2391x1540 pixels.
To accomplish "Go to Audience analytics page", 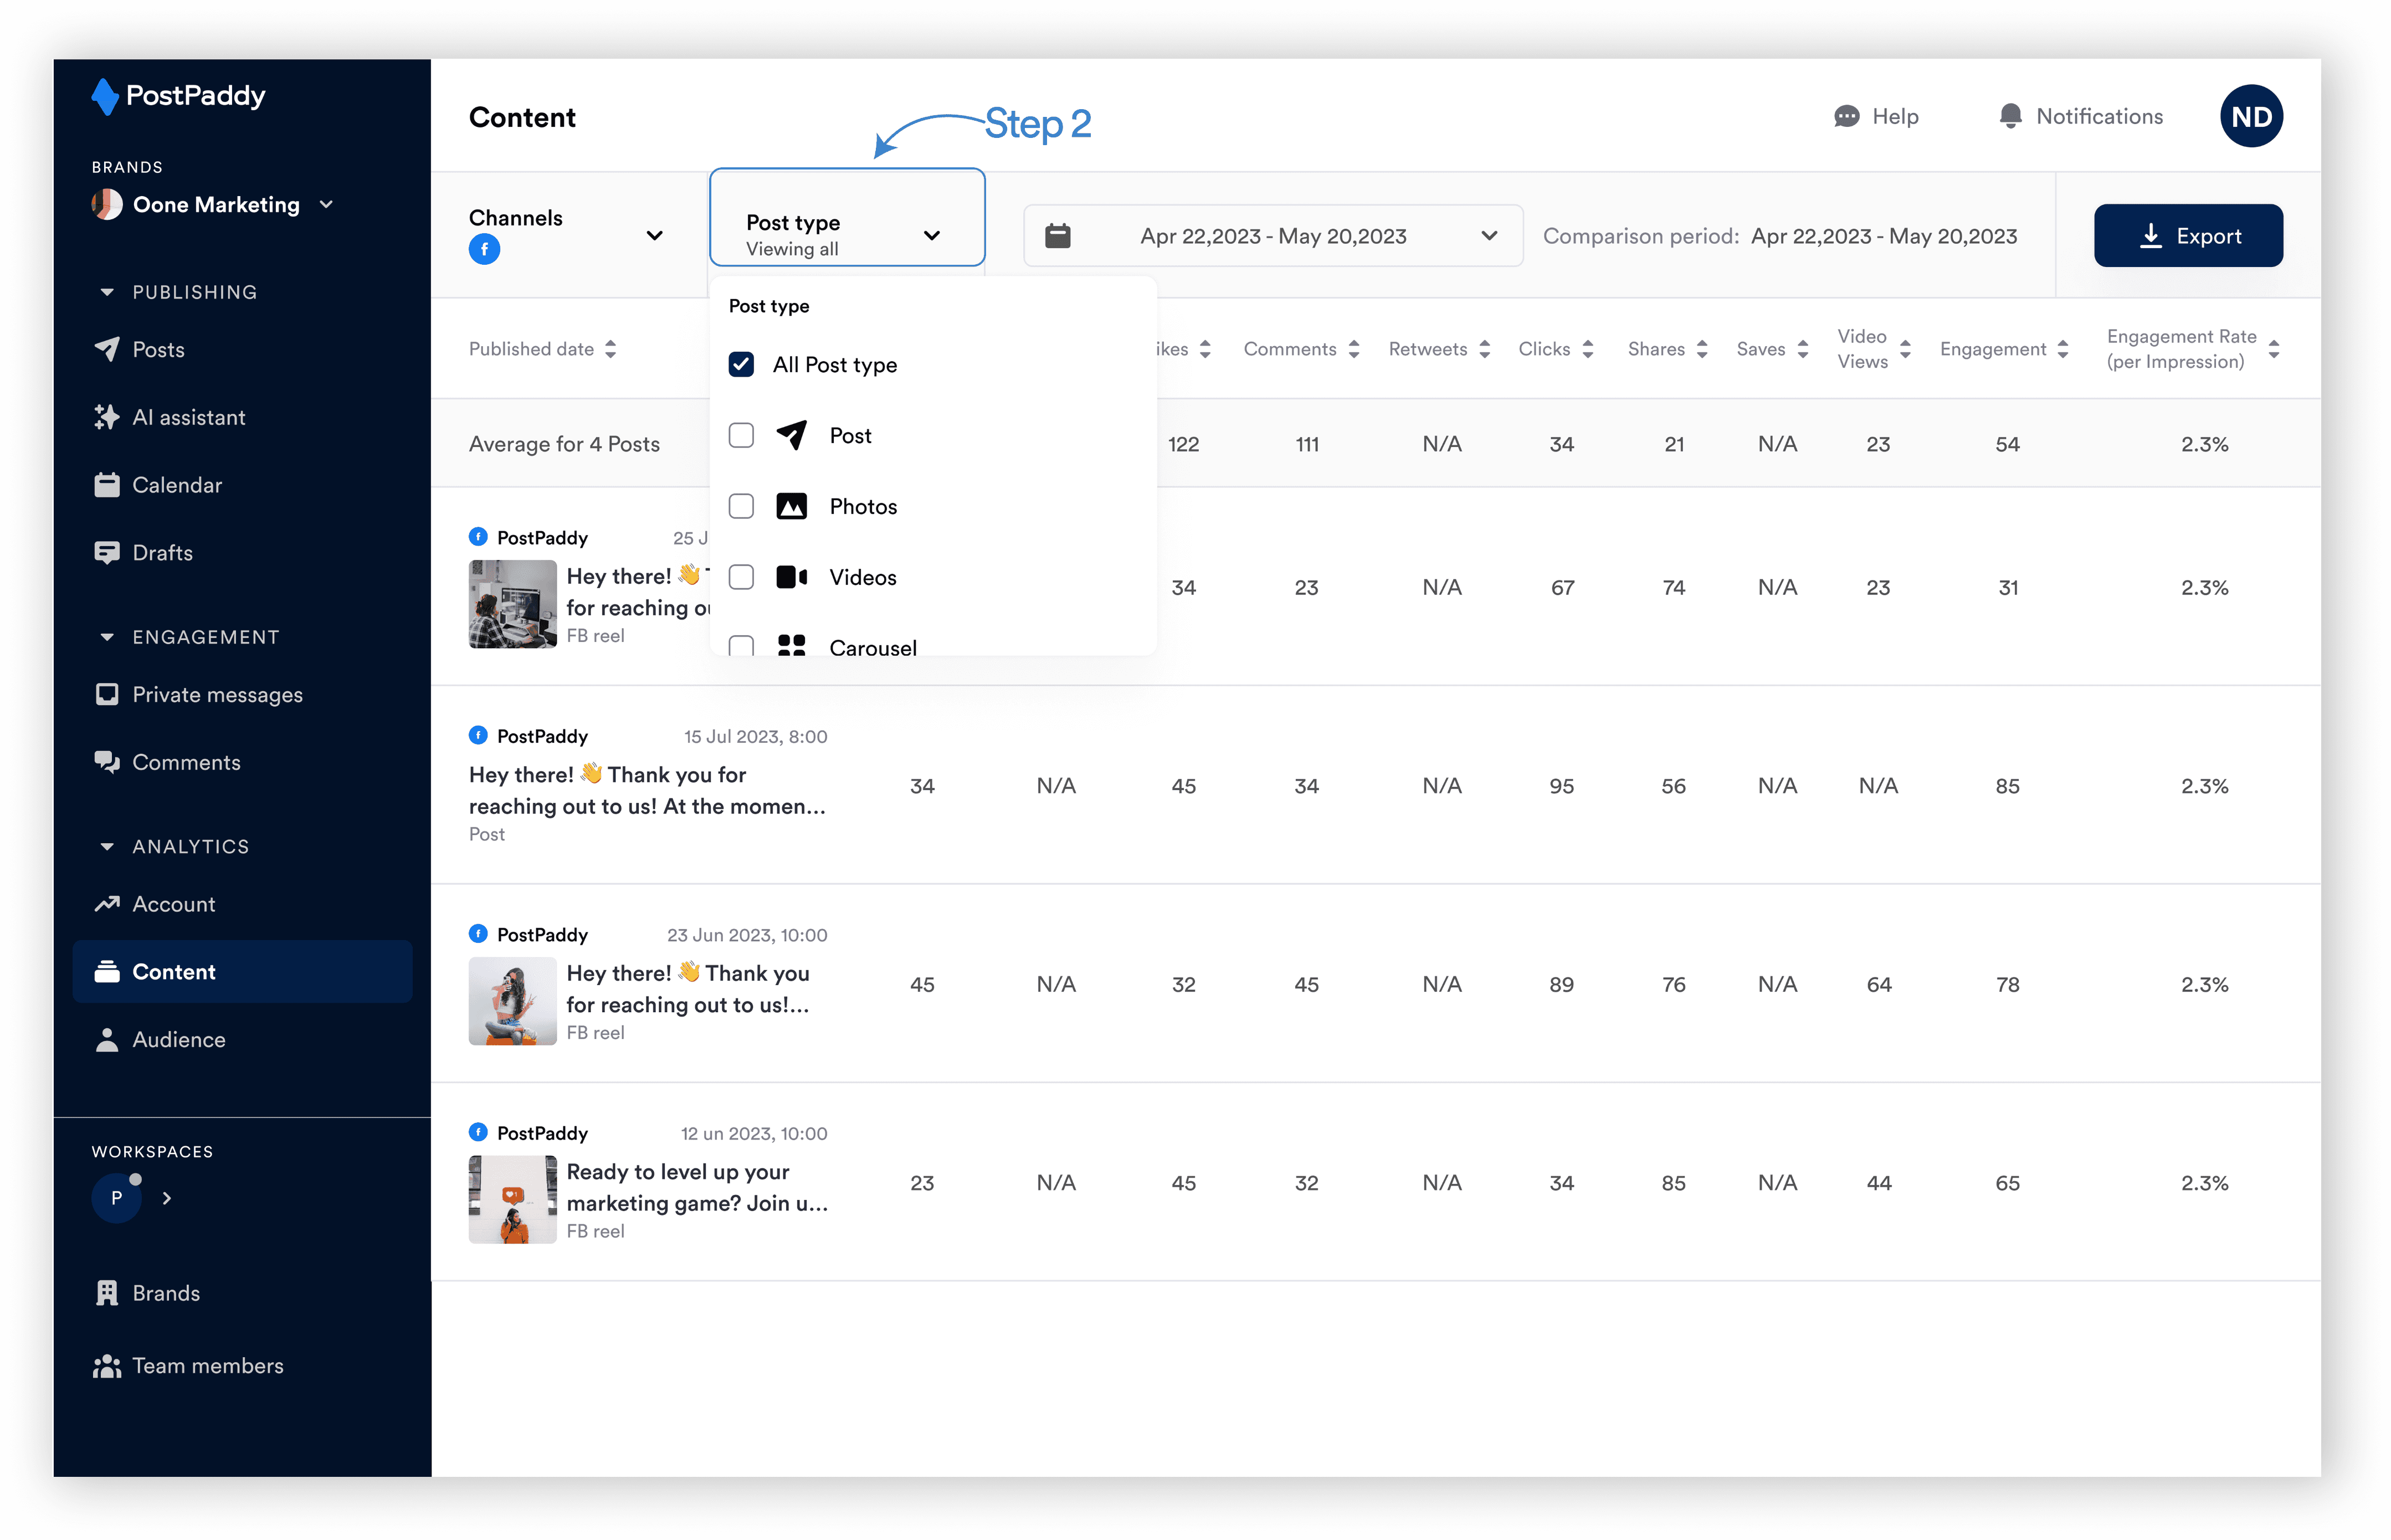I will click(178, 1039).
